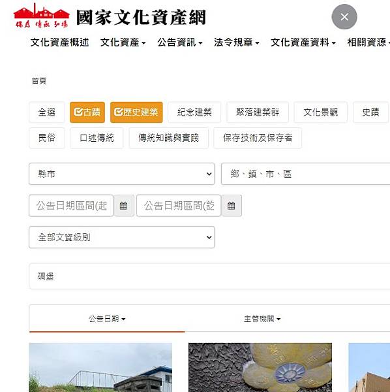Open the flower-shaped emblem result thumbnail
390x392 pixels.
click(x=260, y=367)
